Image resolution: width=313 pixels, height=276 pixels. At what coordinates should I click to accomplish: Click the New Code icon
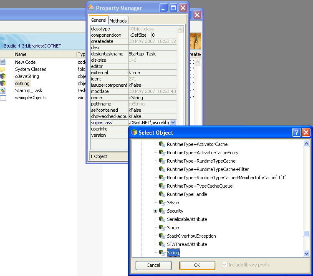pyautogui.click(x=3, y=62)
